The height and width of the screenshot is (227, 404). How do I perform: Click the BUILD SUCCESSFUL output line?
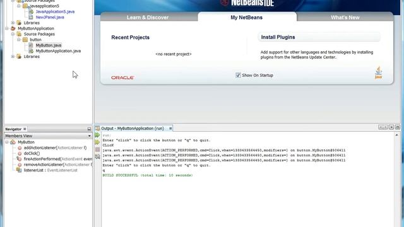pos(148,175)
